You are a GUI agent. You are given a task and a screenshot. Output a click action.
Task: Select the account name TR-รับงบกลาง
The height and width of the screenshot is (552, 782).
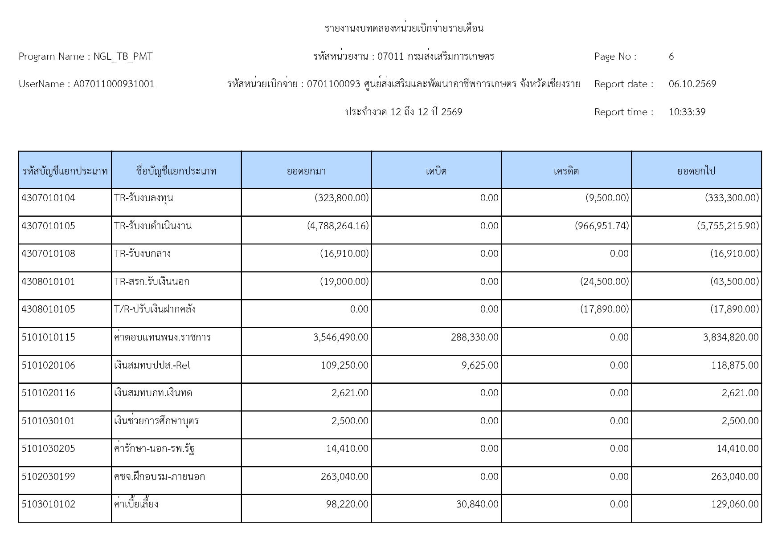[x=142, y=254]
